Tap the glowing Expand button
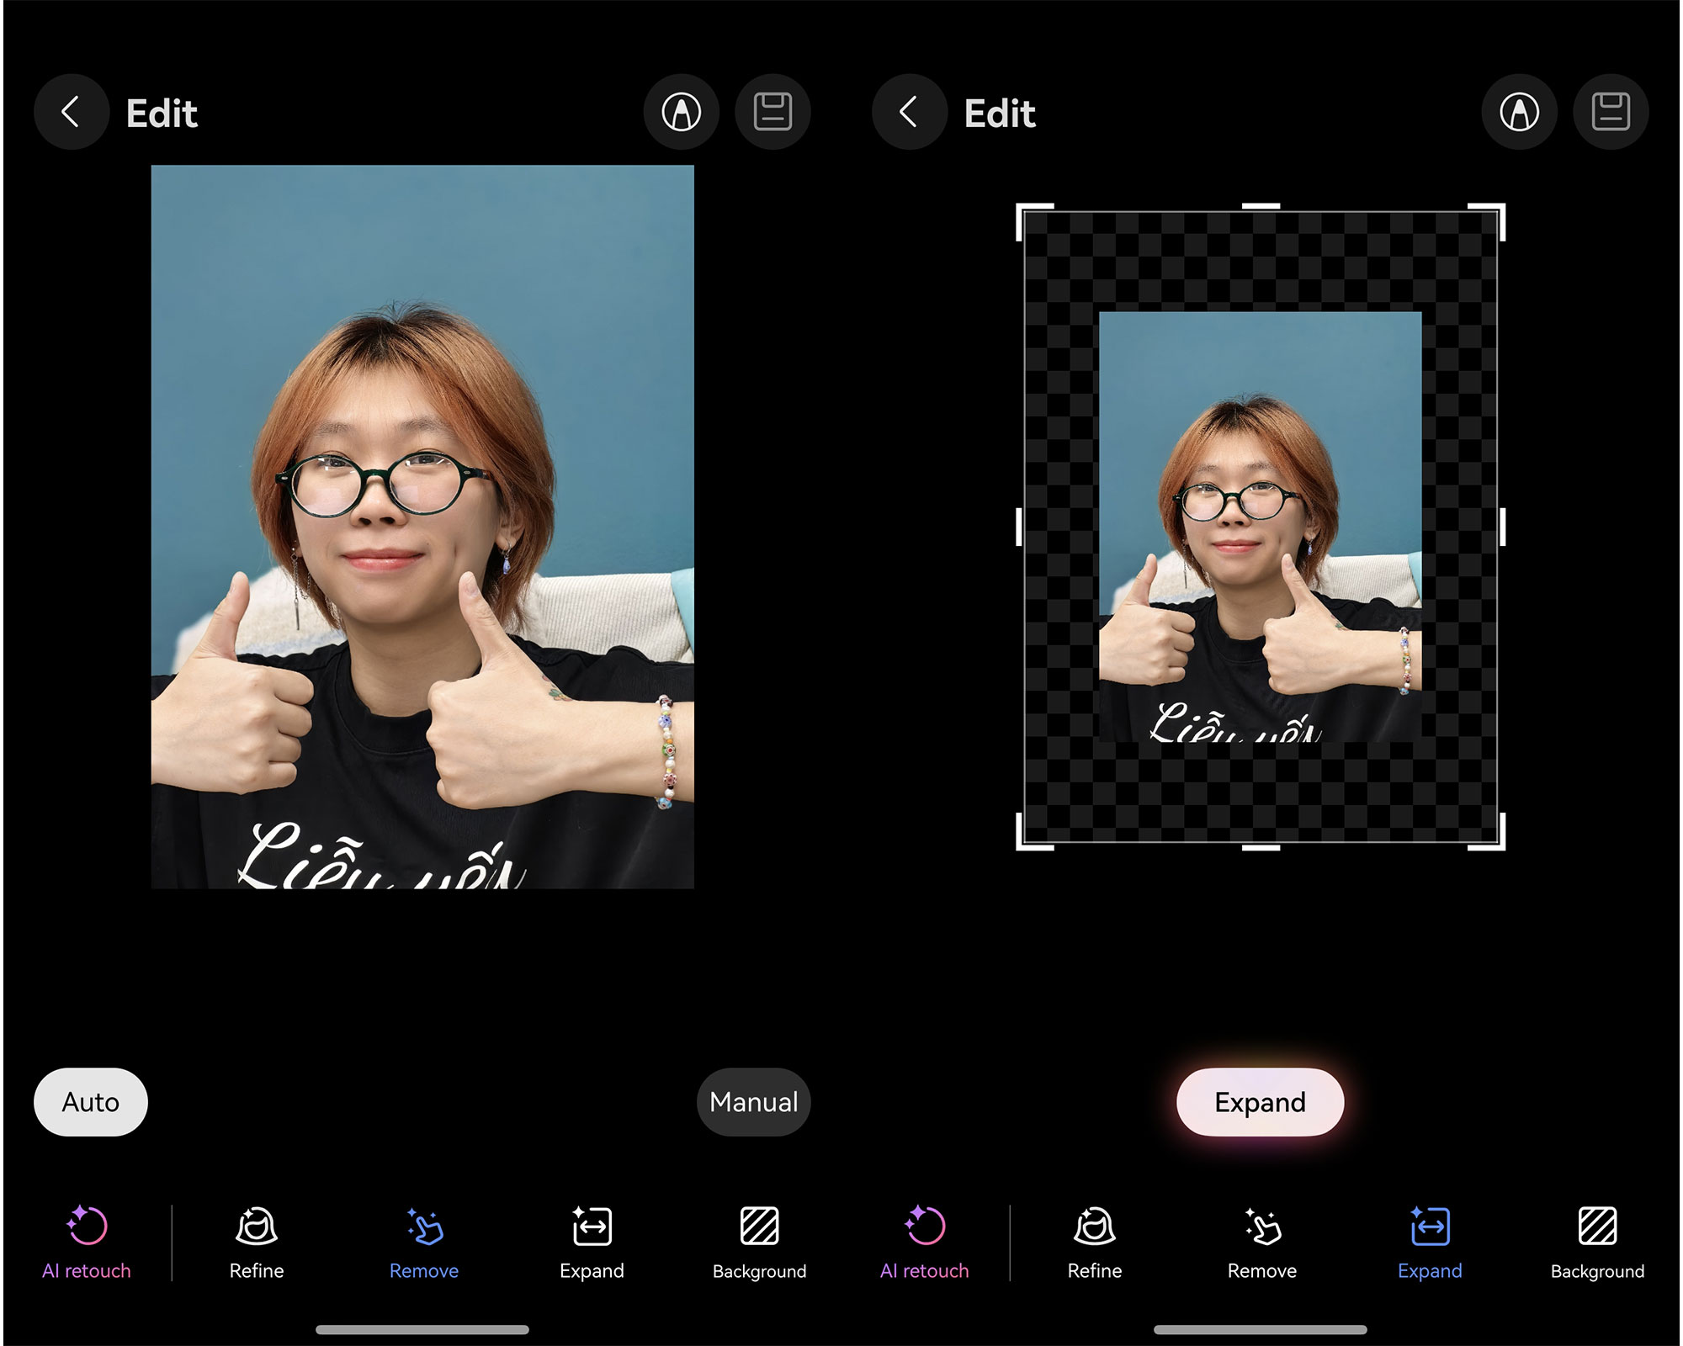This screenshot has width=1683, height=1346. point(1261,1102)
